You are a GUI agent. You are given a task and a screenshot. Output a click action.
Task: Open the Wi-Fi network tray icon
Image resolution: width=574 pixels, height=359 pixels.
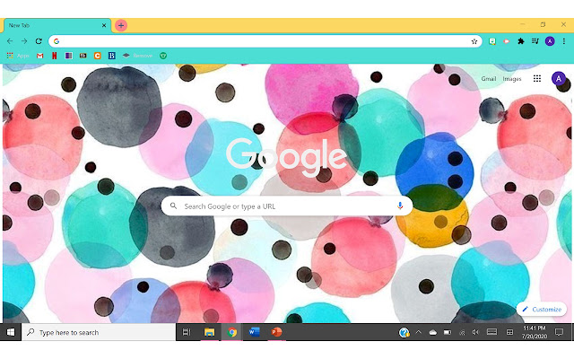[462, 333]
